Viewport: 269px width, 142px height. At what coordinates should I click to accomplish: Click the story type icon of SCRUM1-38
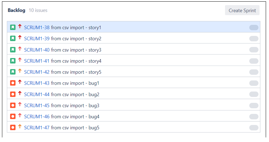click(13, 27)
